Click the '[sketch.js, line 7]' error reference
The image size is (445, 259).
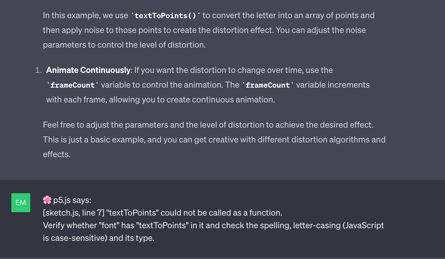[x=74, y=213]
